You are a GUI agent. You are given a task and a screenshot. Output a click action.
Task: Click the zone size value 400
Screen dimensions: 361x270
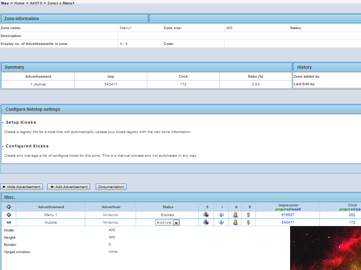(x=229, y=28)
